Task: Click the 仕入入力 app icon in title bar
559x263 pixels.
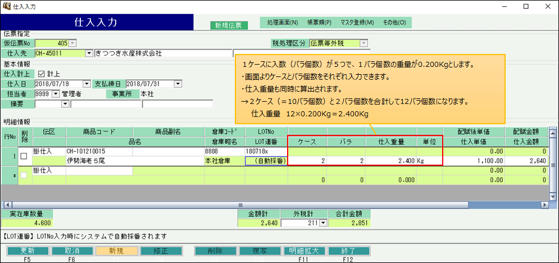Action: (6, 7)
